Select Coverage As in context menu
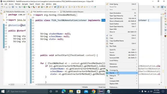Image resolution: width=167 pixels, height=94 pixels. point(122,70)
